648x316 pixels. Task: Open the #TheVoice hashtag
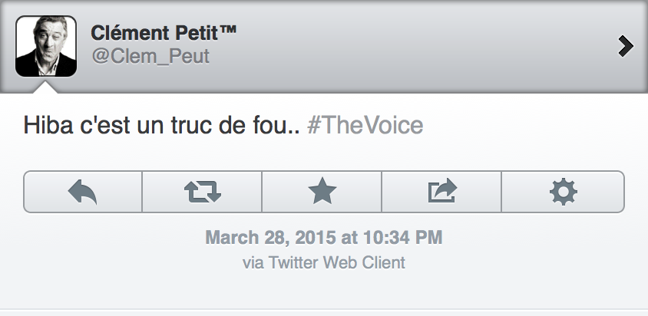pos(365,125)
